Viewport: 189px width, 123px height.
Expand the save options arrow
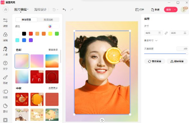pyautogui.click(x=175, y=10)
